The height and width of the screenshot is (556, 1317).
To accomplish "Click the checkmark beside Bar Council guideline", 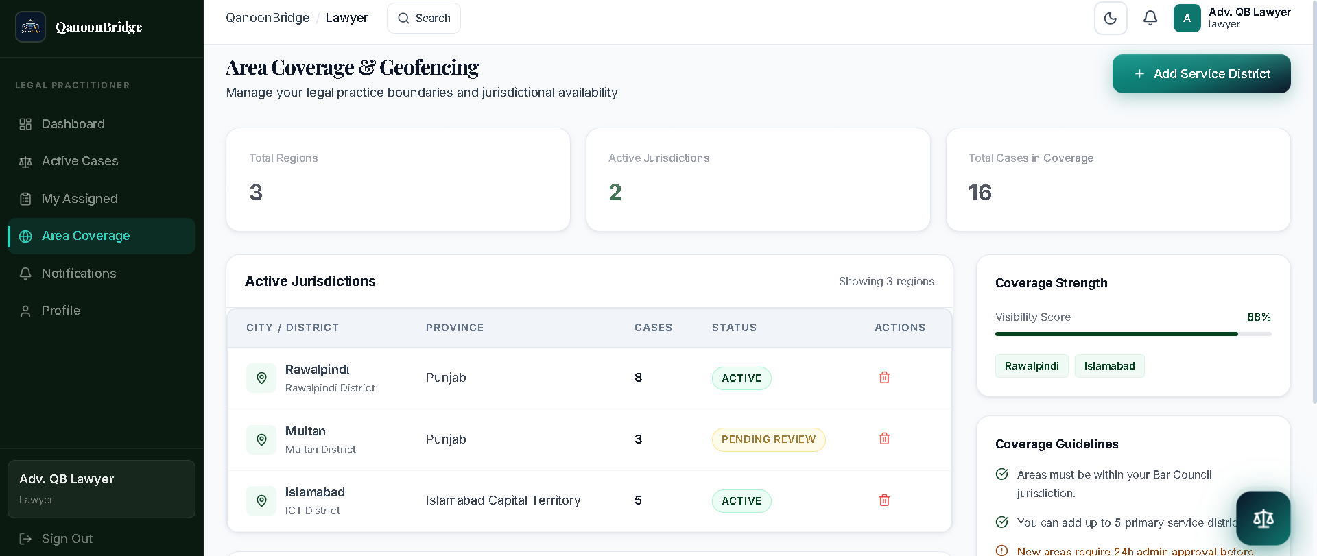I will (1002, 474).
